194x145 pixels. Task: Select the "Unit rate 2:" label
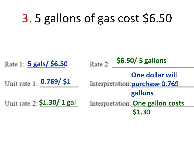21,103
